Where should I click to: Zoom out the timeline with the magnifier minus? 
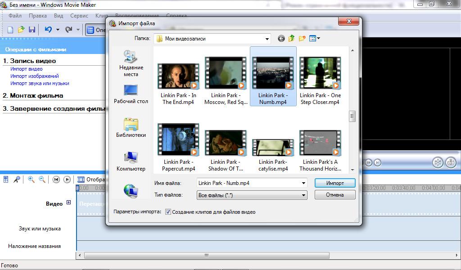click(x=42, y=179)
